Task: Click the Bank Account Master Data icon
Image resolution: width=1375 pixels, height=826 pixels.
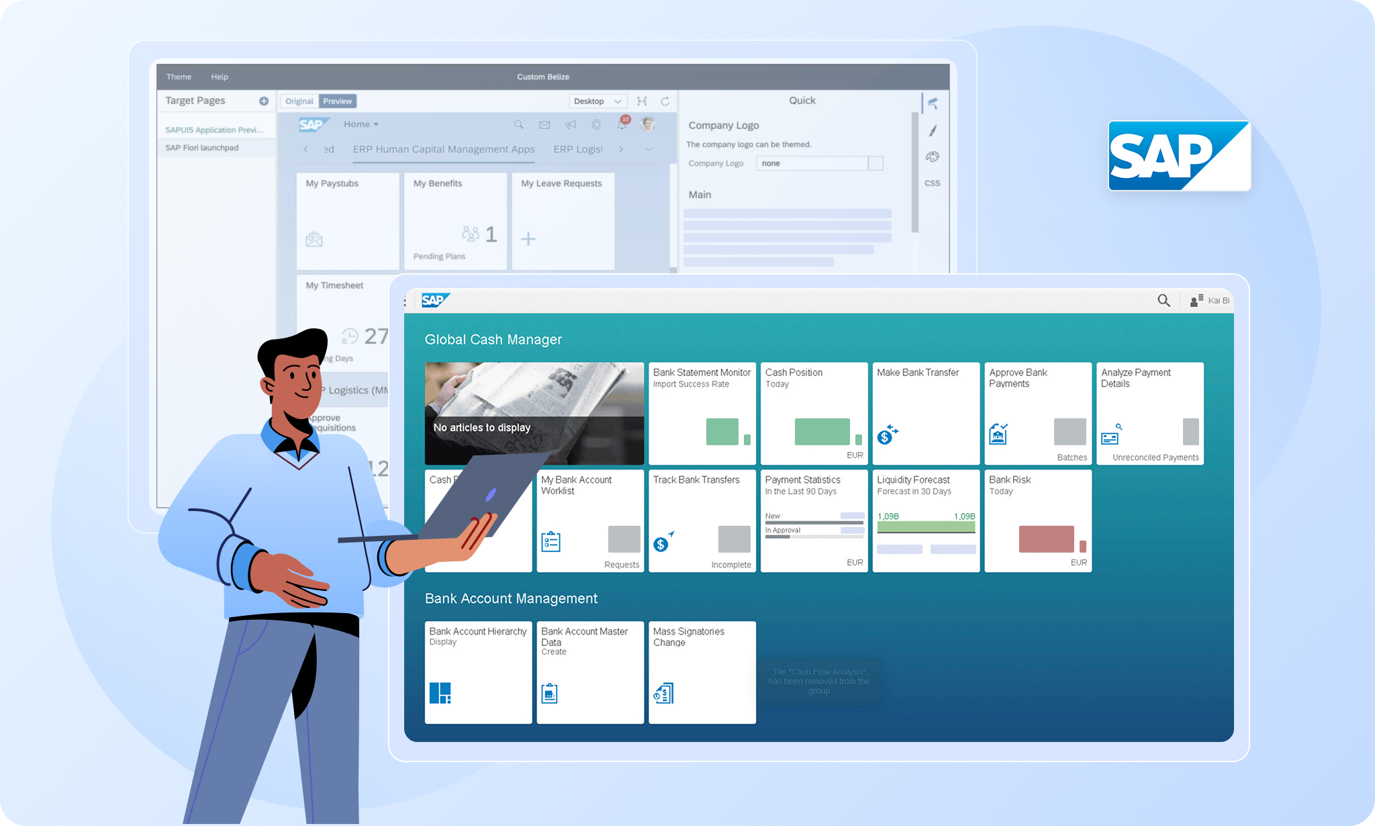Action: 550,693
